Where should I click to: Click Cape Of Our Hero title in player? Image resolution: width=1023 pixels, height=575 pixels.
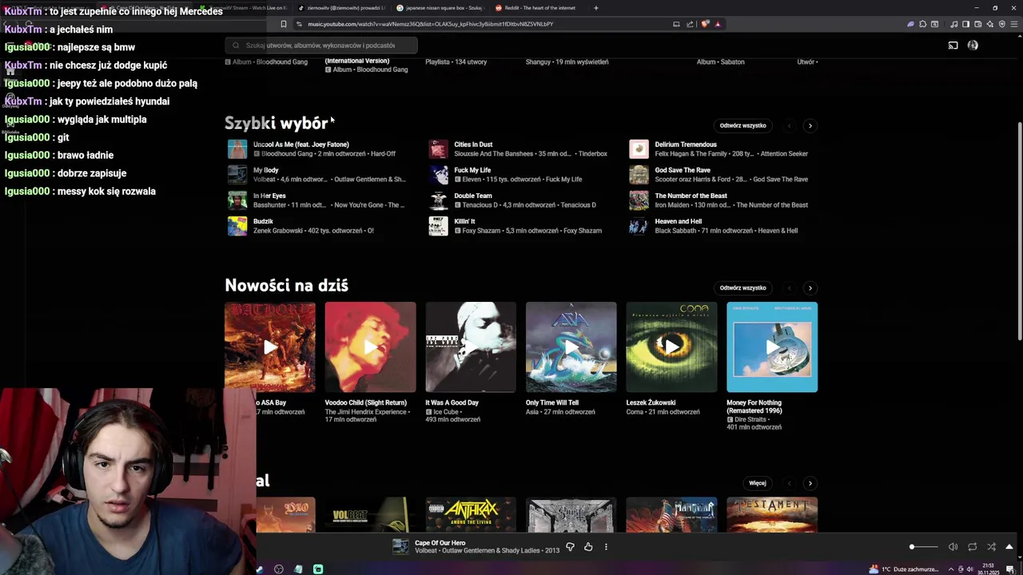(440, 543)
